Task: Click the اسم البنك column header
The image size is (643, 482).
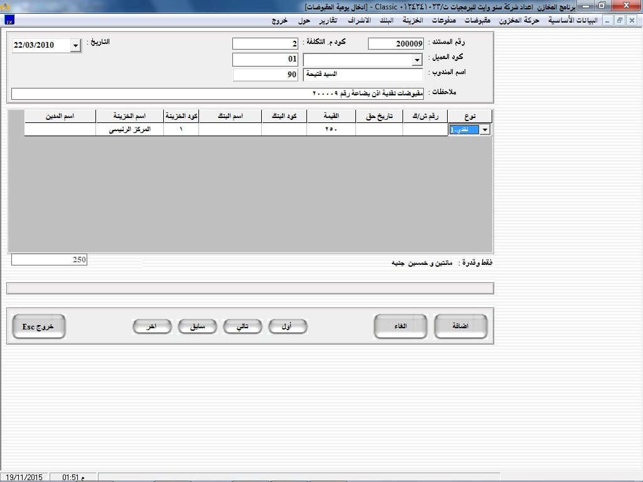Action: pos(230,116)
